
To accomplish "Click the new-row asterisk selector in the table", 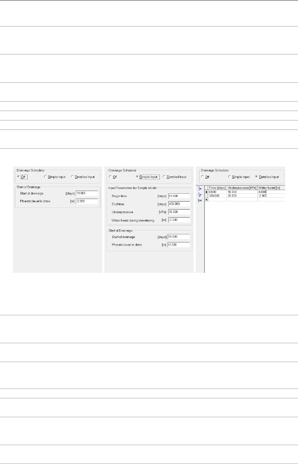I will tap(206, 200).
